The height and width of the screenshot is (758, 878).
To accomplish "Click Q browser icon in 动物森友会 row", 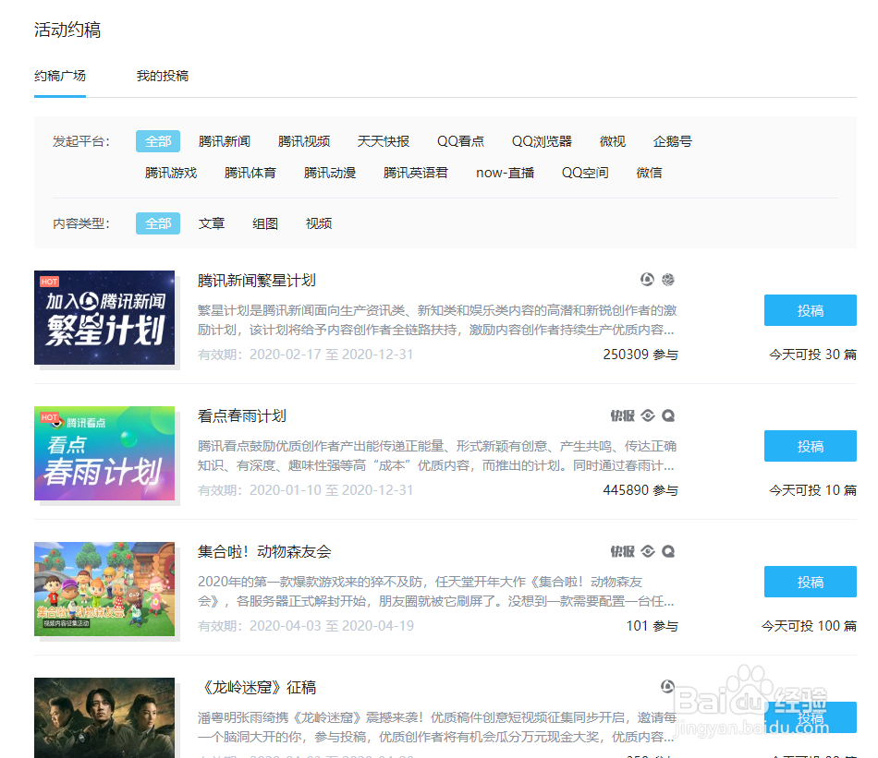I will point(668,551).
